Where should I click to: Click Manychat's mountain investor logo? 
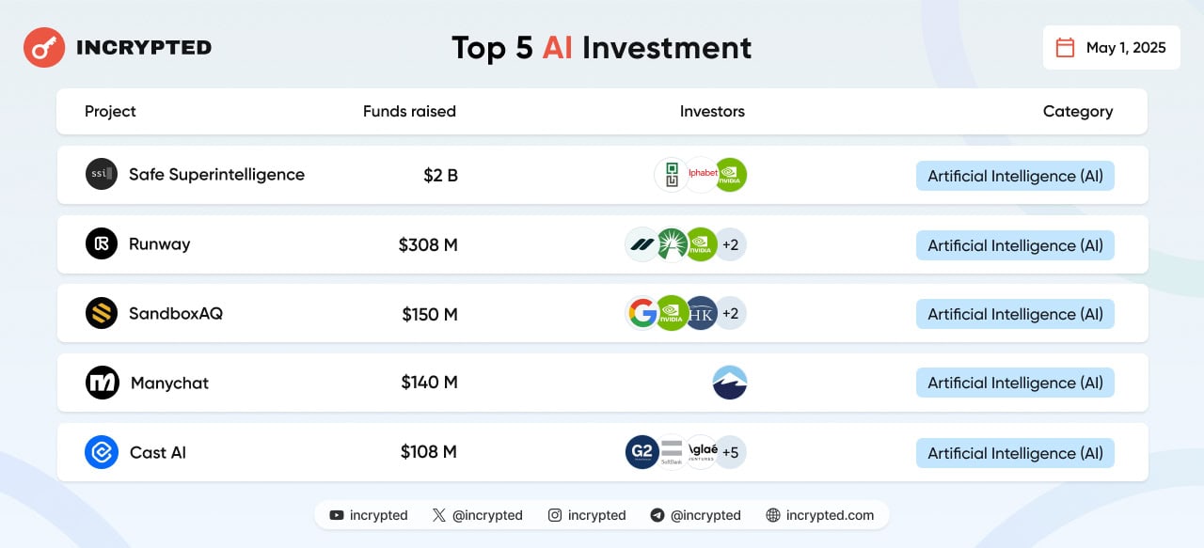point(730,383)
